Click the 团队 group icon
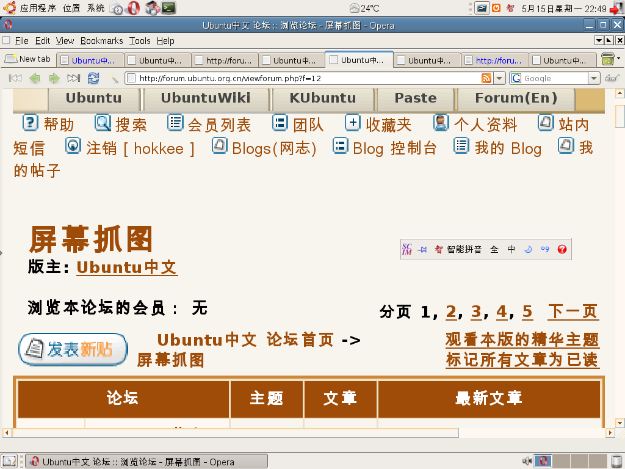Image resolution: width=625 pixels, height=469 pixels. tap(280, 122)
